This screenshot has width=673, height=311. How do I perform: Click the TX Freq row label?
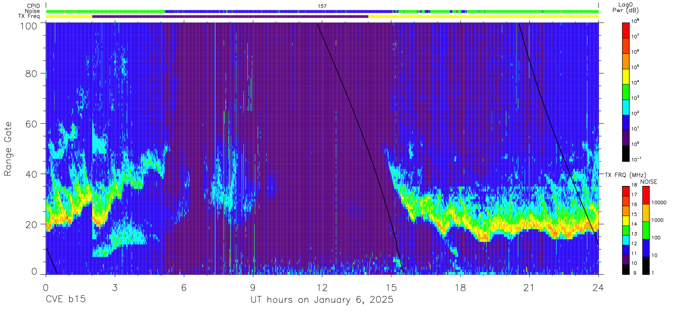[30, 16]
